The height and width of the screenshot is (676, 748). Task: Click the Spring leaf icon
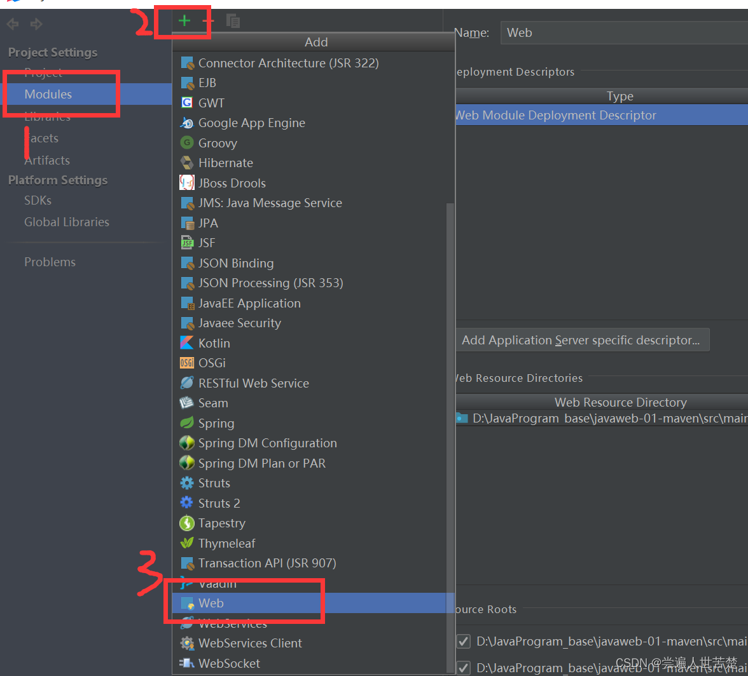[x=187, y=423]
